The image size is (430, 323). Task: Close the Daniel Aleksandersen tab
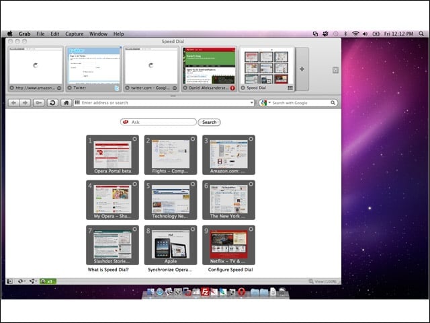click(x=185, y=88)
